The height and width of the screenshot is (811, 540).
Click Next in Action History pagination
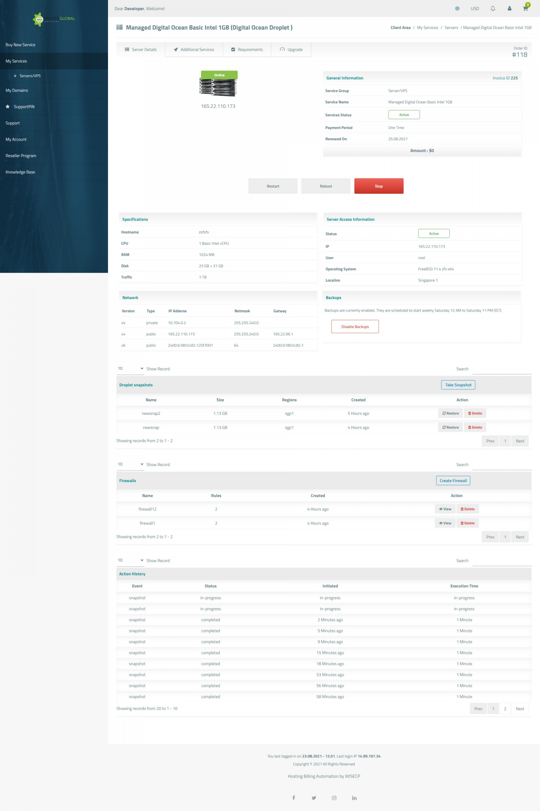click(520, 709)
